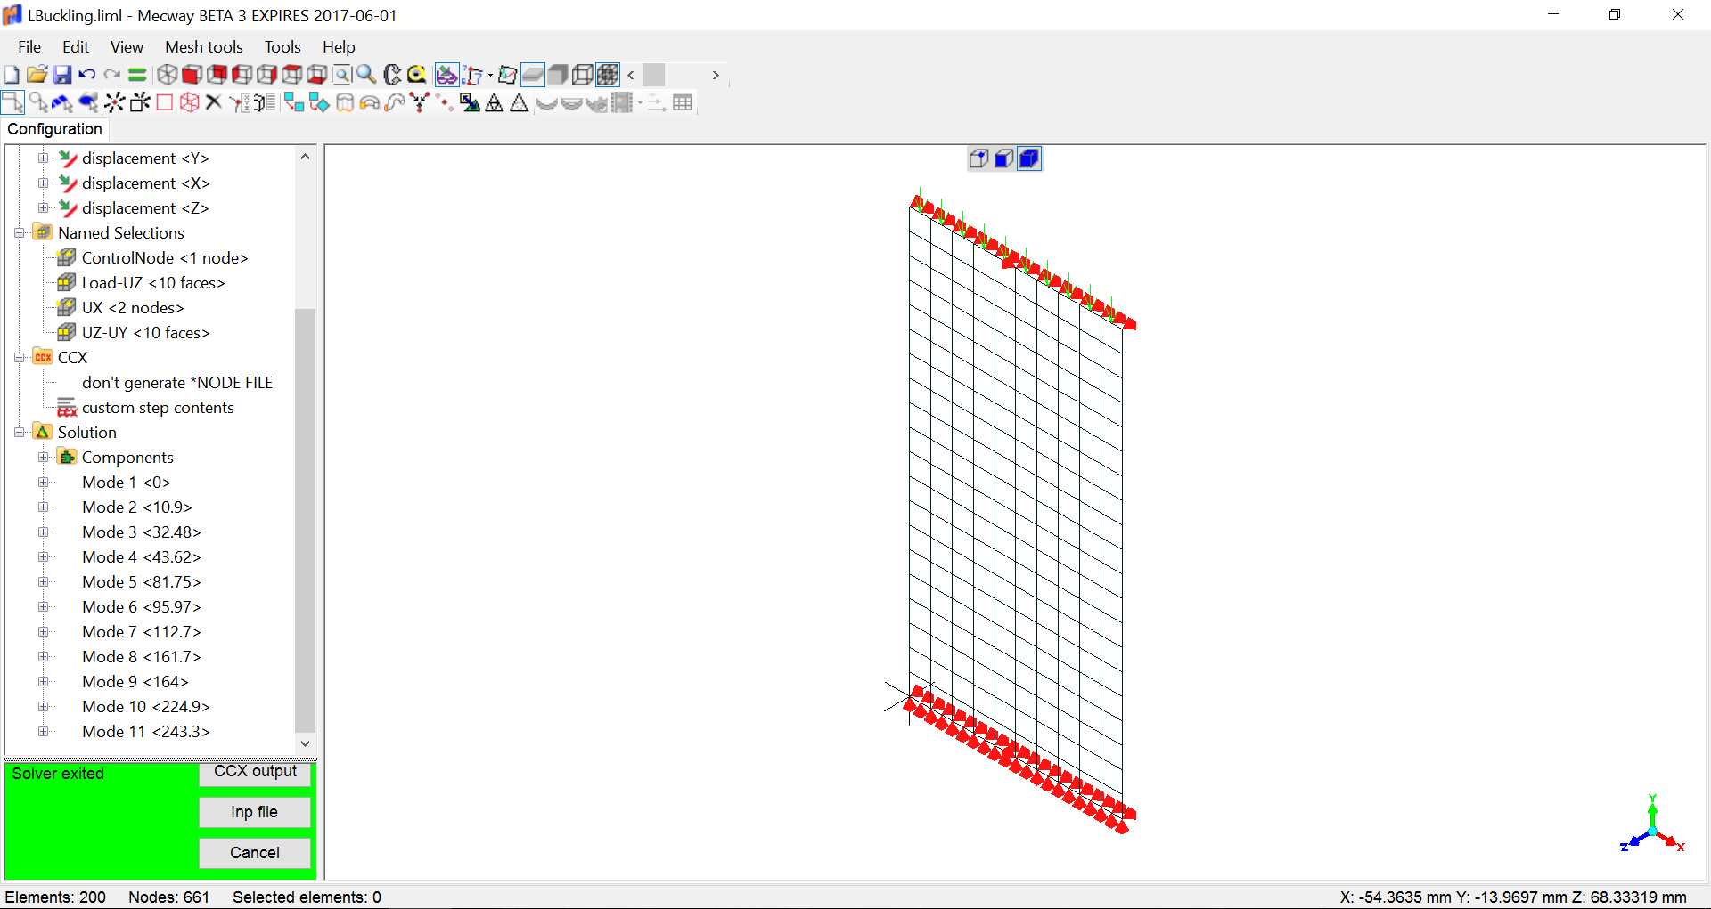The height and width of the screenshot is (909, 1711).
Task: Select custom step contents item
Action: pos(158,408)
